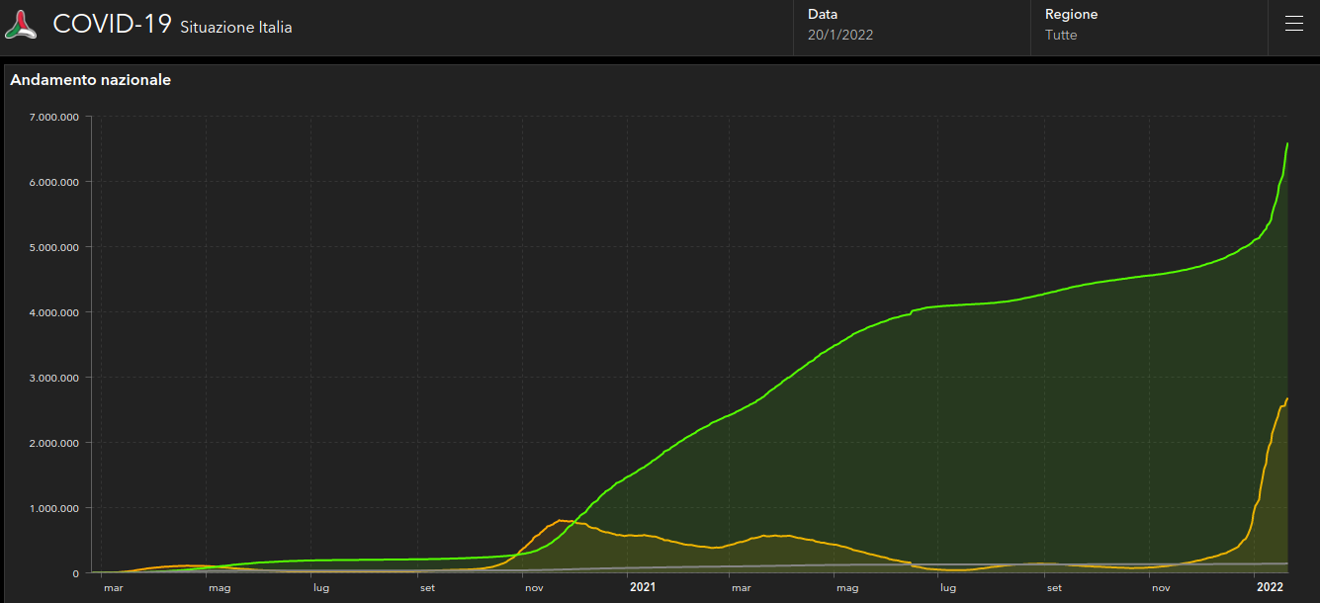
Task: Click the COVID-19 title text
Action: (112, 25)
